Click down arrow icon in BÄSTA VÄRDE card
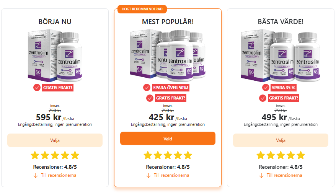Screen dimensions: 336x194 click(261, 176)
